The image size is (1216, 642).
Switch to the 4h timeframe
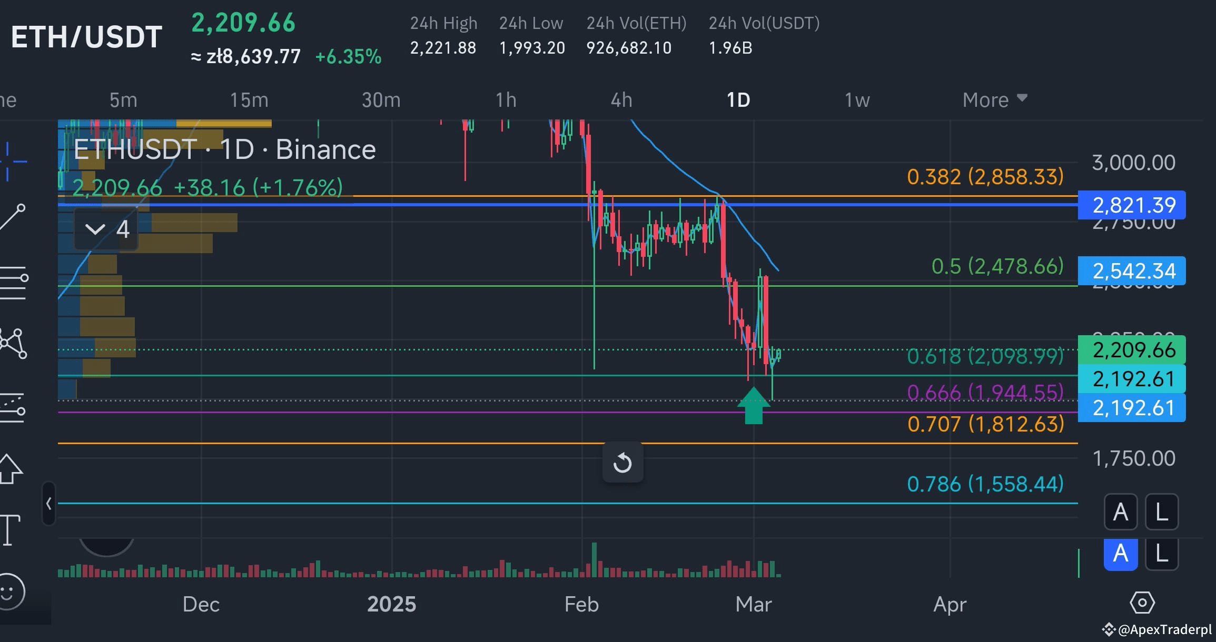tap(621, 100)
